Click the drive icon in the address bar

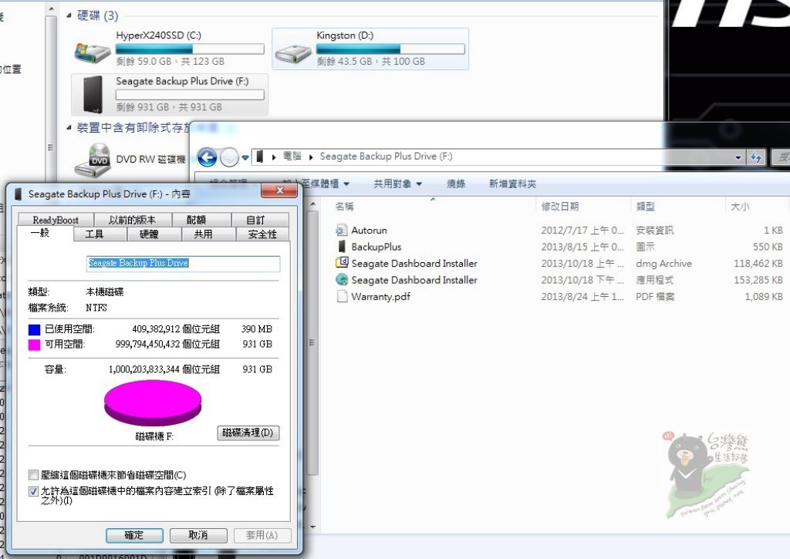[x=259, y=157]
